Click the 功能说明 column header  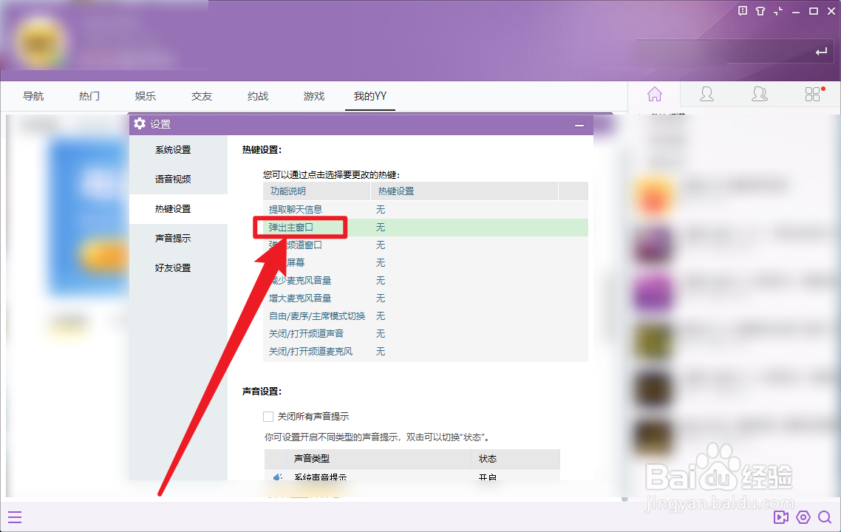pyautogui.click(x=316, y=191)
